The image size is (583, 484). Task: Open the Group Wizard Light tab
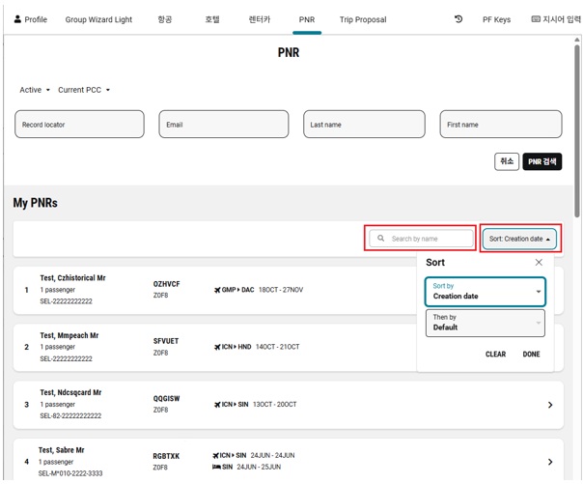click(98, 19)
